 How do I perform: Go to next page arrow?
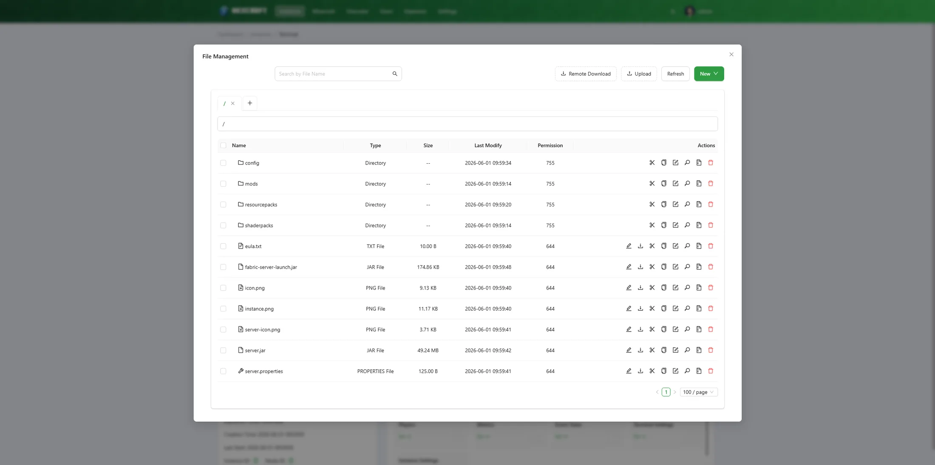click(674, 392)
